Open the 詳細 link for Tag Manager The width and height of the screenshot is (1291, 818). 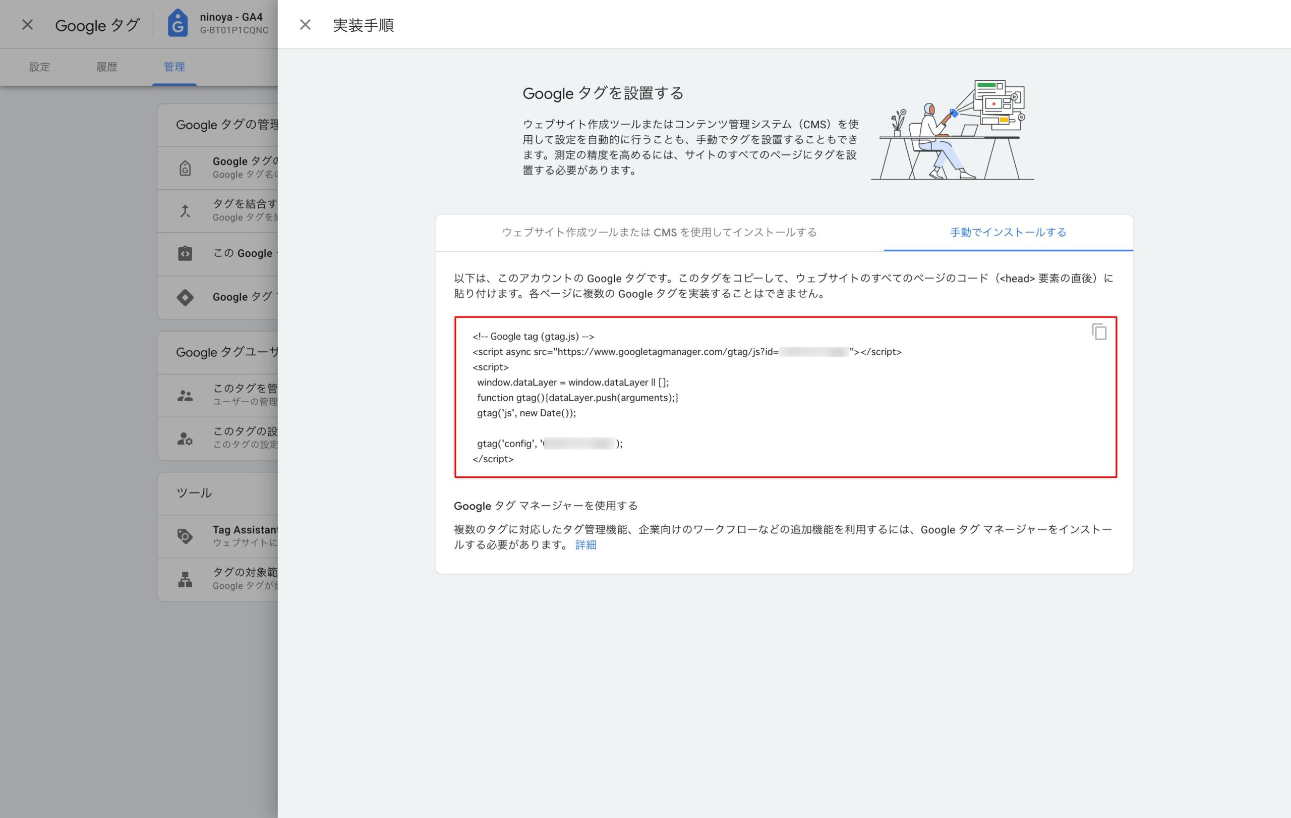(585, 545)
